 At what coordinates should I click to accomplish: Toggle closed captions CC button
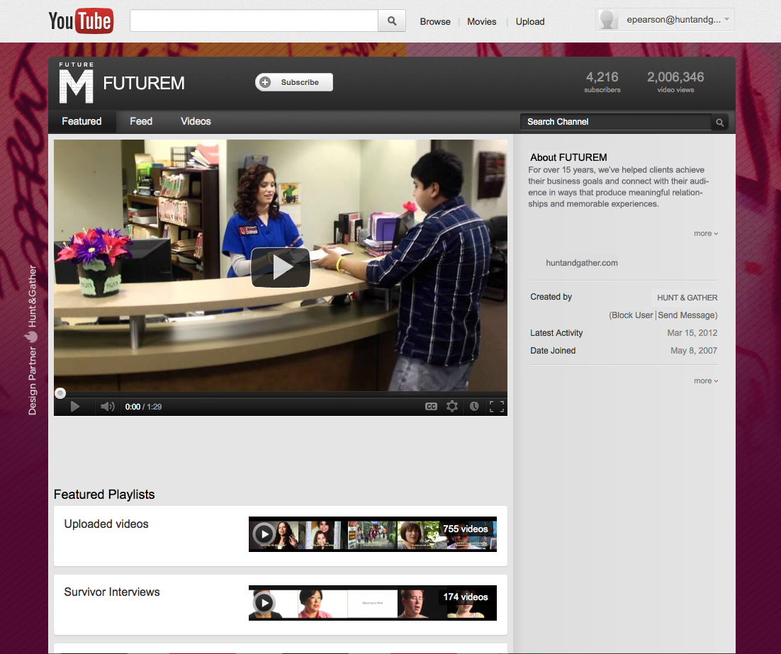431,407
